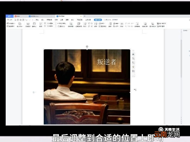This screenshot has width=190, height=142.
Task: Click the height stepper arrows
Action: click(x=56, y=23)
